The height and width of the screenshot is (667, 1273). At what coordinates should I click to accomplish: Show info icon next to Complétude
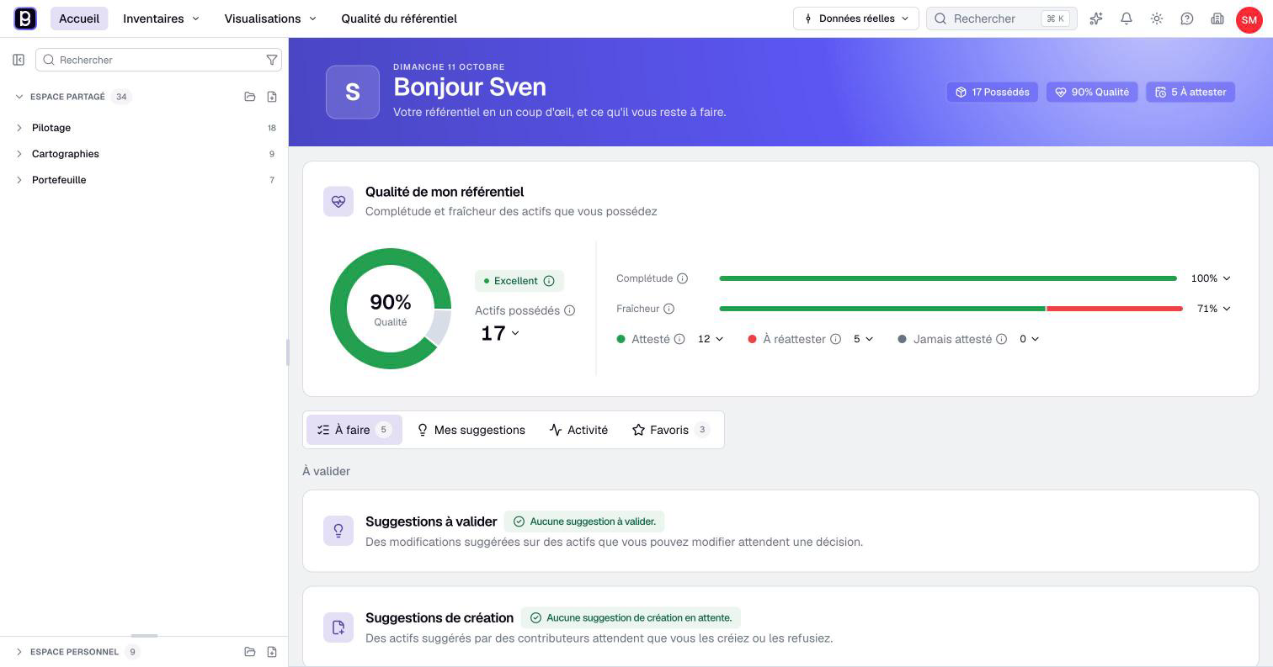(x=683, y=278)
